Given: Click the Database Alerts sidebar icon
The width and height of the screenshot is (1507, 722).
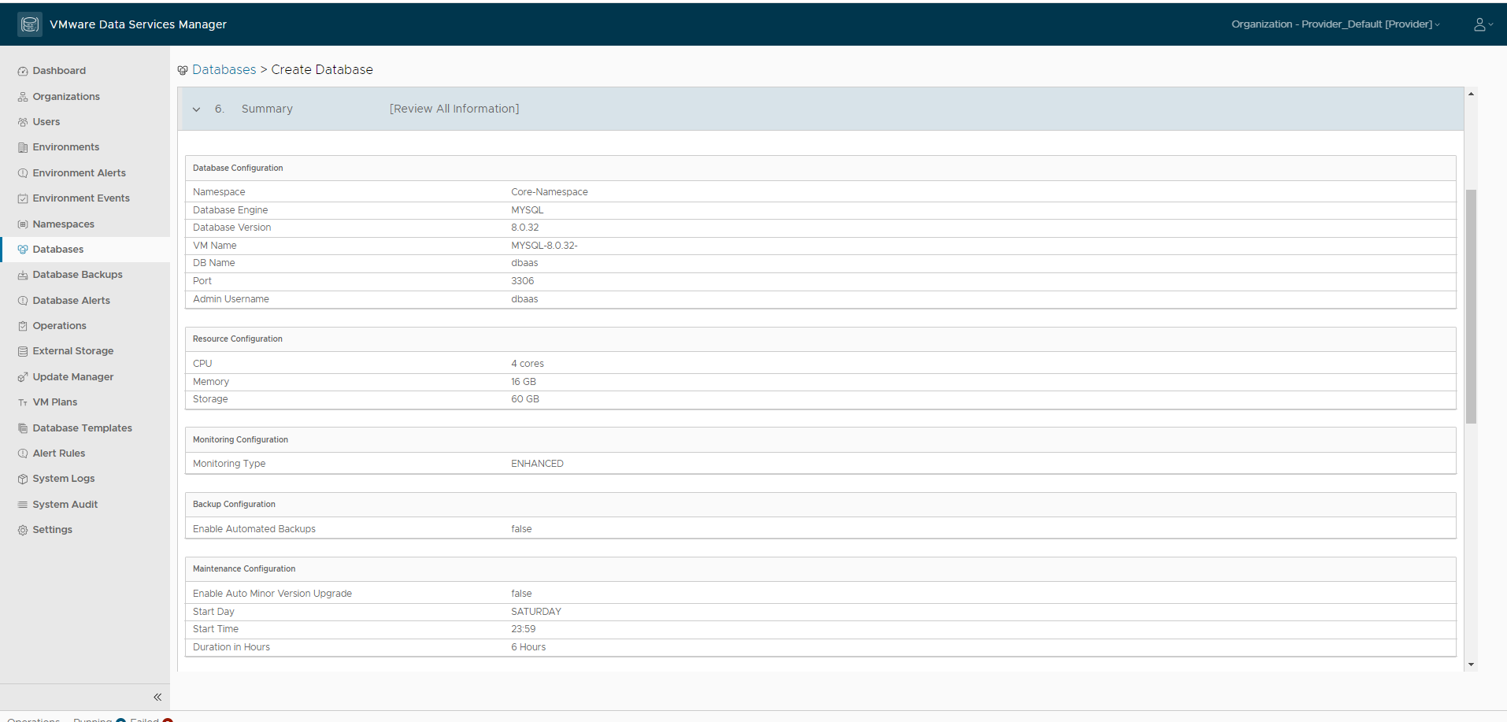Looking at the screenshot, I should tap(23, 301).
